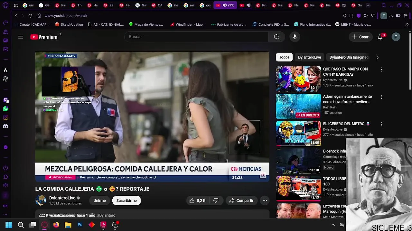
Task: Open the QUÉ PASÓ EN MAIPÚ thumbnail
Action: point(298,79)
